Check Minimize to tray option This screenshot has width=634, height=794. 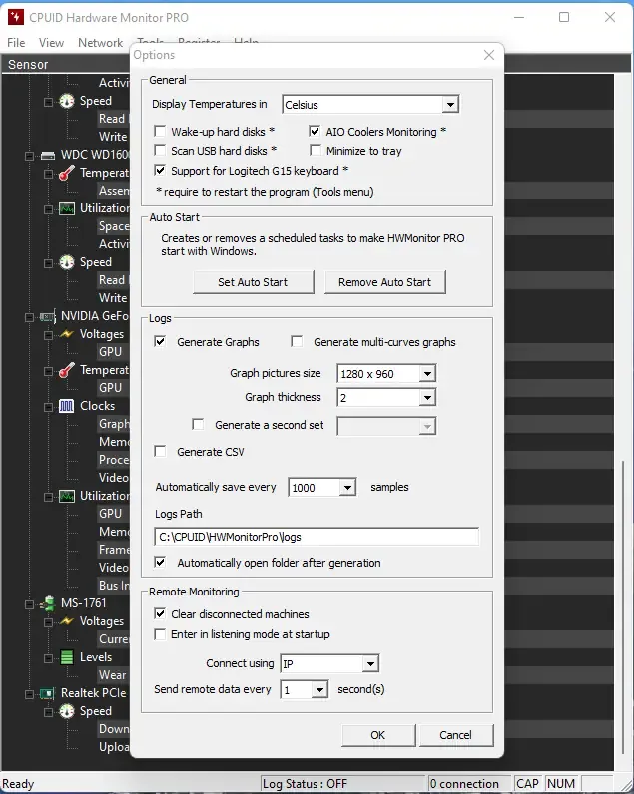point(316,151)
